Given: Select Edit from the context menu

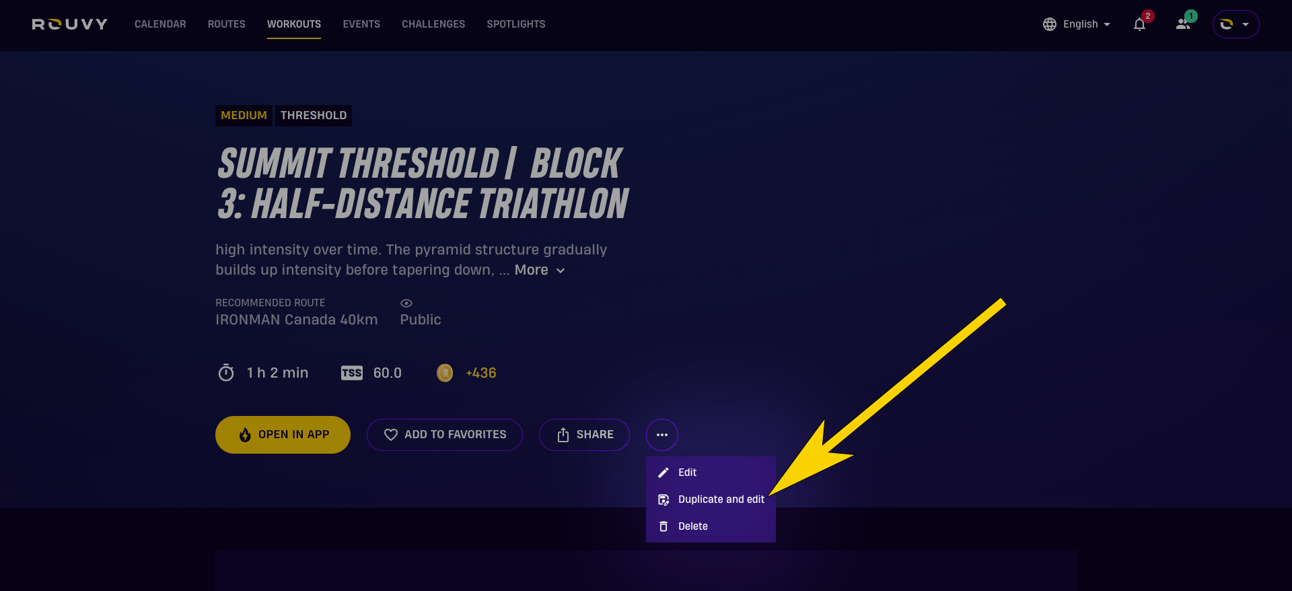Looking at the screenshot, I should (687, 473).
